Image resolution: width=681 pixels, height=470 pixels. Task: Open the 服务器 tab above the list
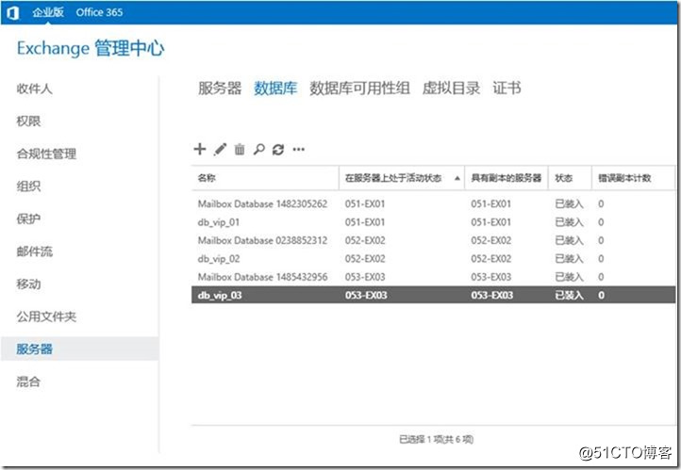point(220,88)
